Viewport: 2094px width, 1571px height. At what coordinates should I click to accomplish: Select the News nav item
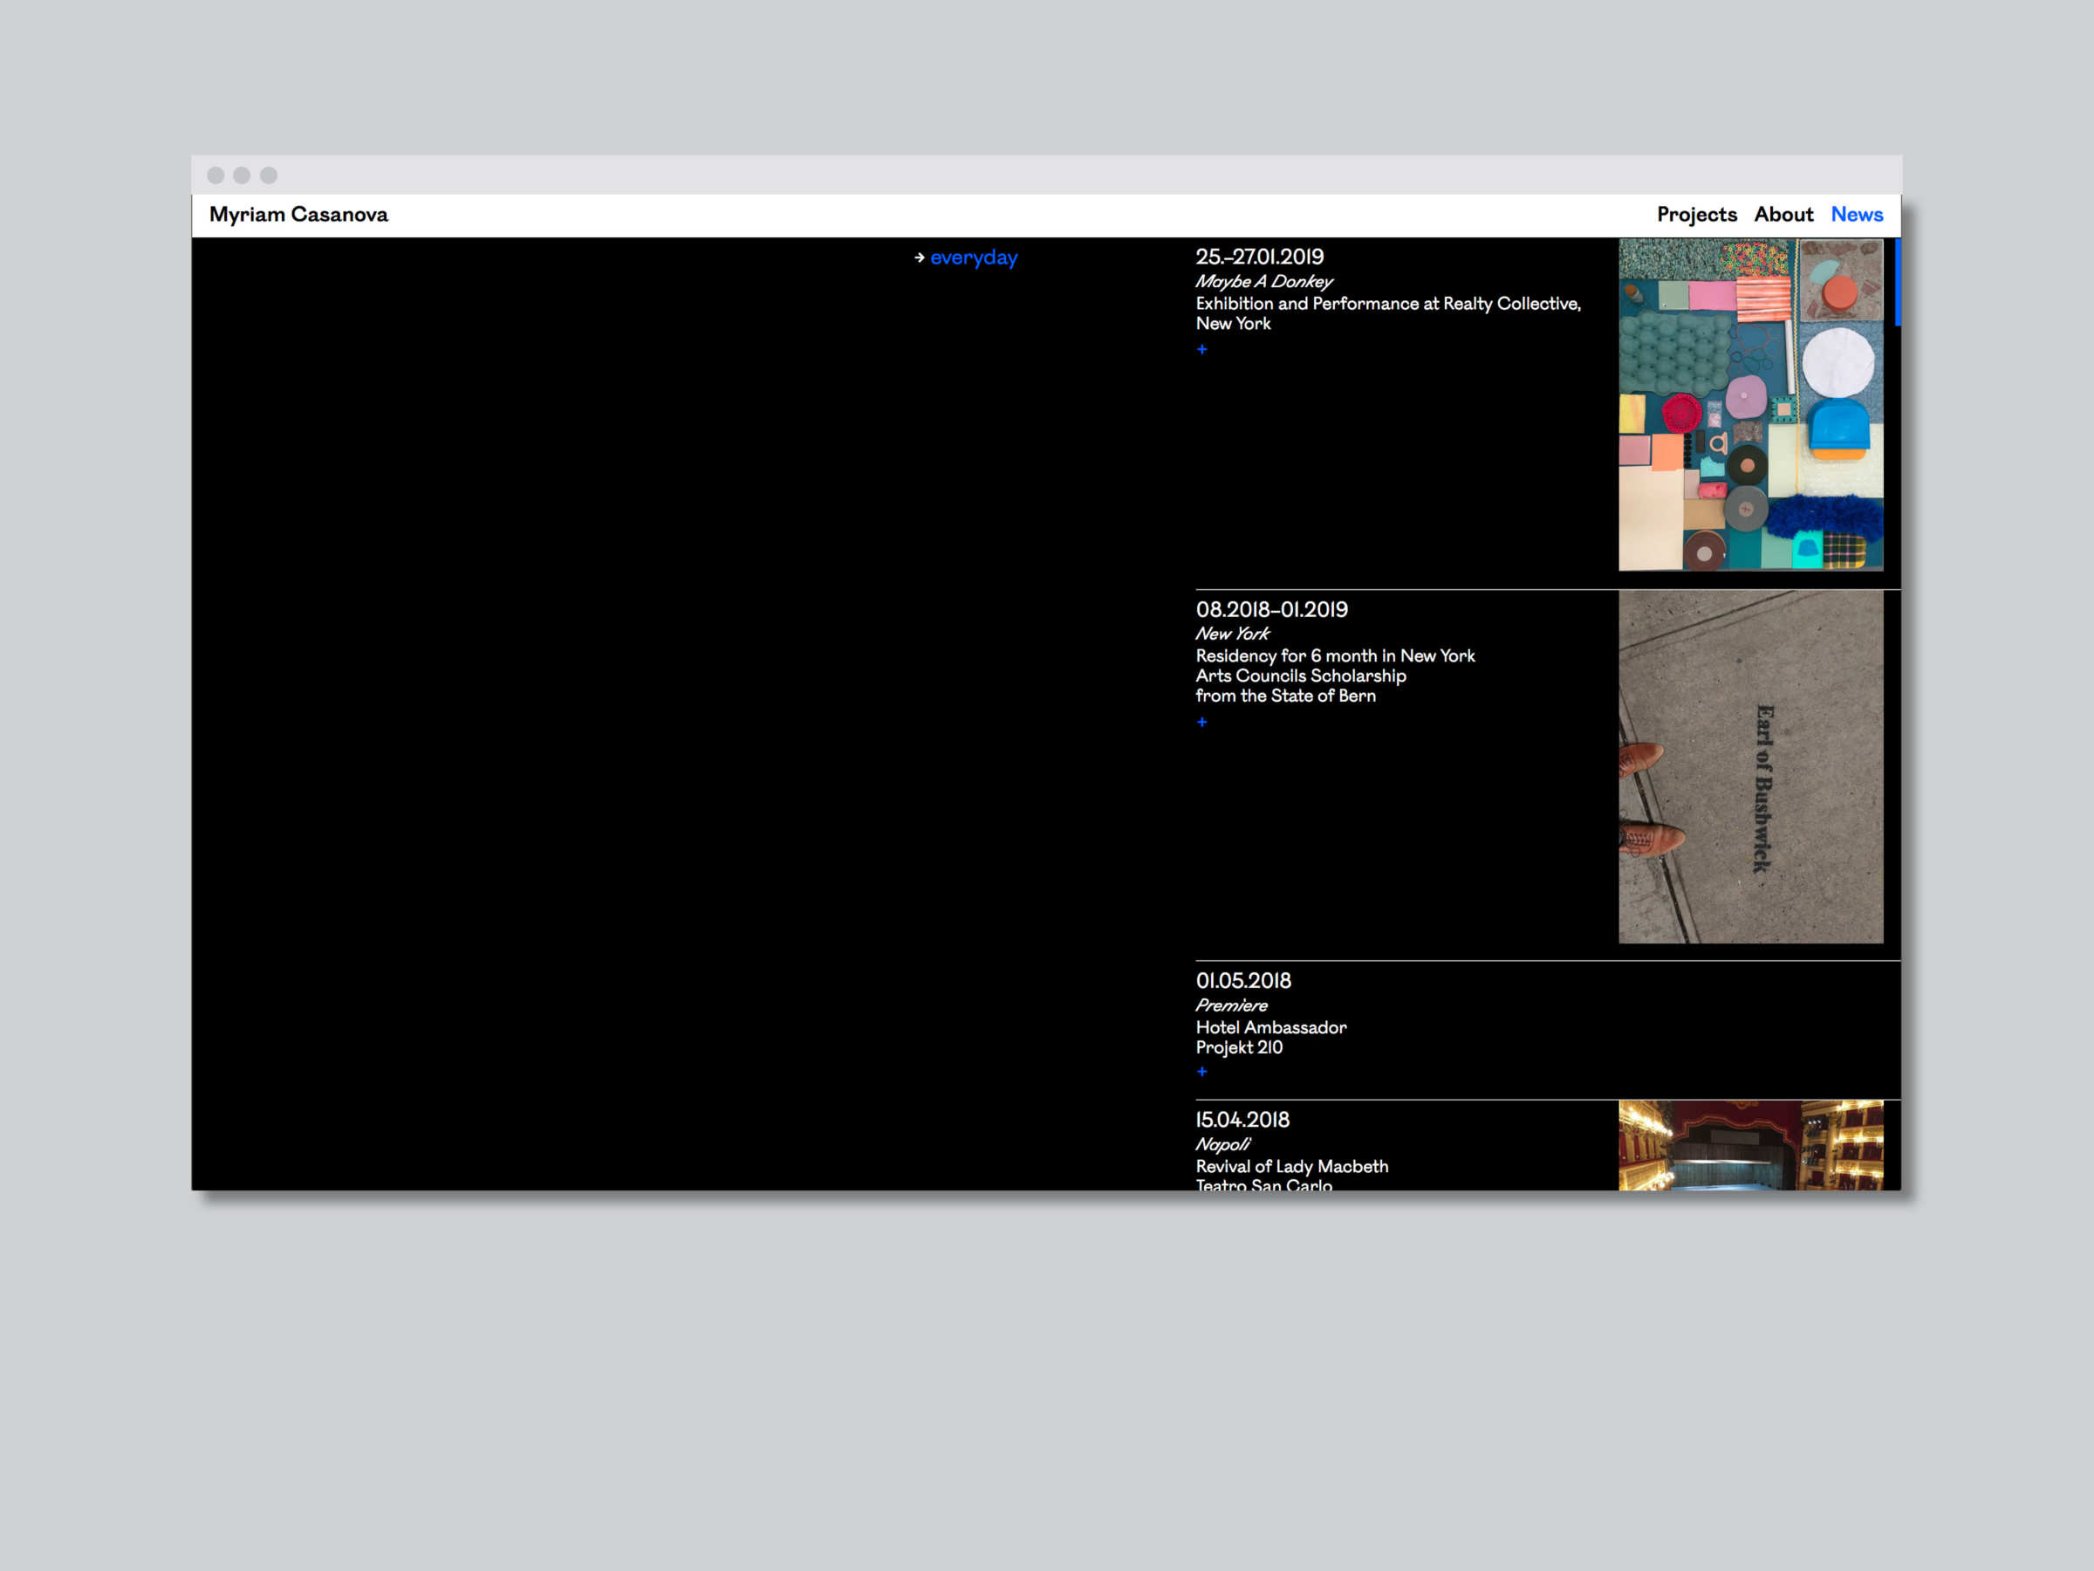pyautogui.click(x=1856, y=215)
